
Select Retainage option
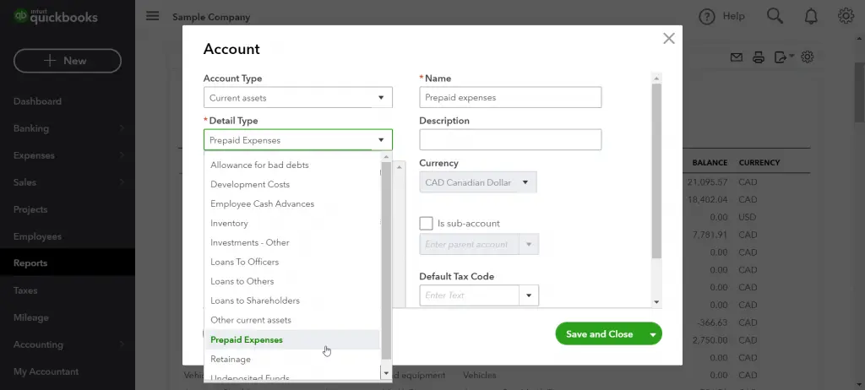(291, 359)
